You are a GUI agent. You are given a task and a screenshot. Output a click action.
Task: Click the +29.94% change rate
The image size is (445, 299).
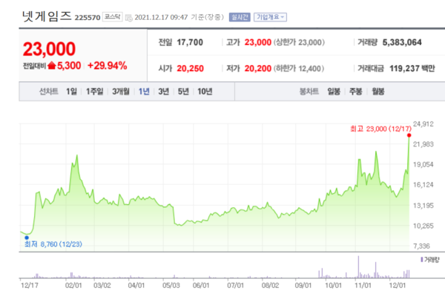tap(108, 66)
